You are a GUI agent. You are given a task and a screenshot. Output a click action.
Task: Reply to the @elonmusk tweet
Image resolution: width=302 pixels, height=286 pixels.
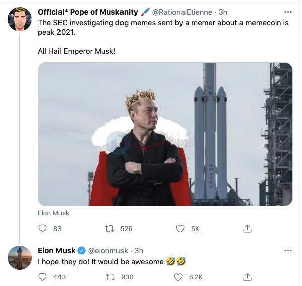click(42, 277)
